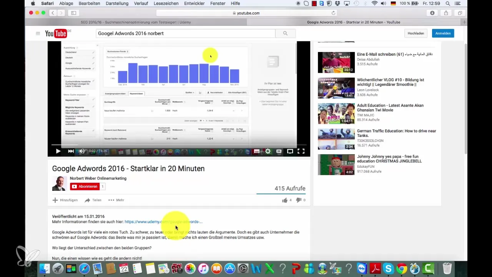492x277 pixels.
Task: Switch to SEO 2015/16 Udemy tab
Action: point(136,22)
